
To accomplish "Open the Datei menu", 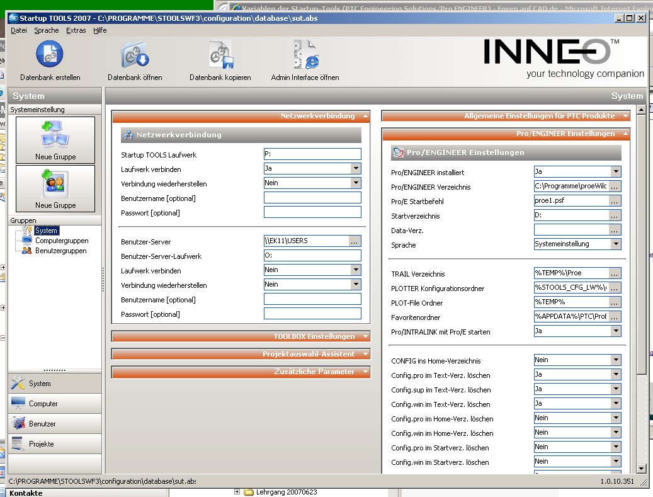I will click(x=19, y=30).
